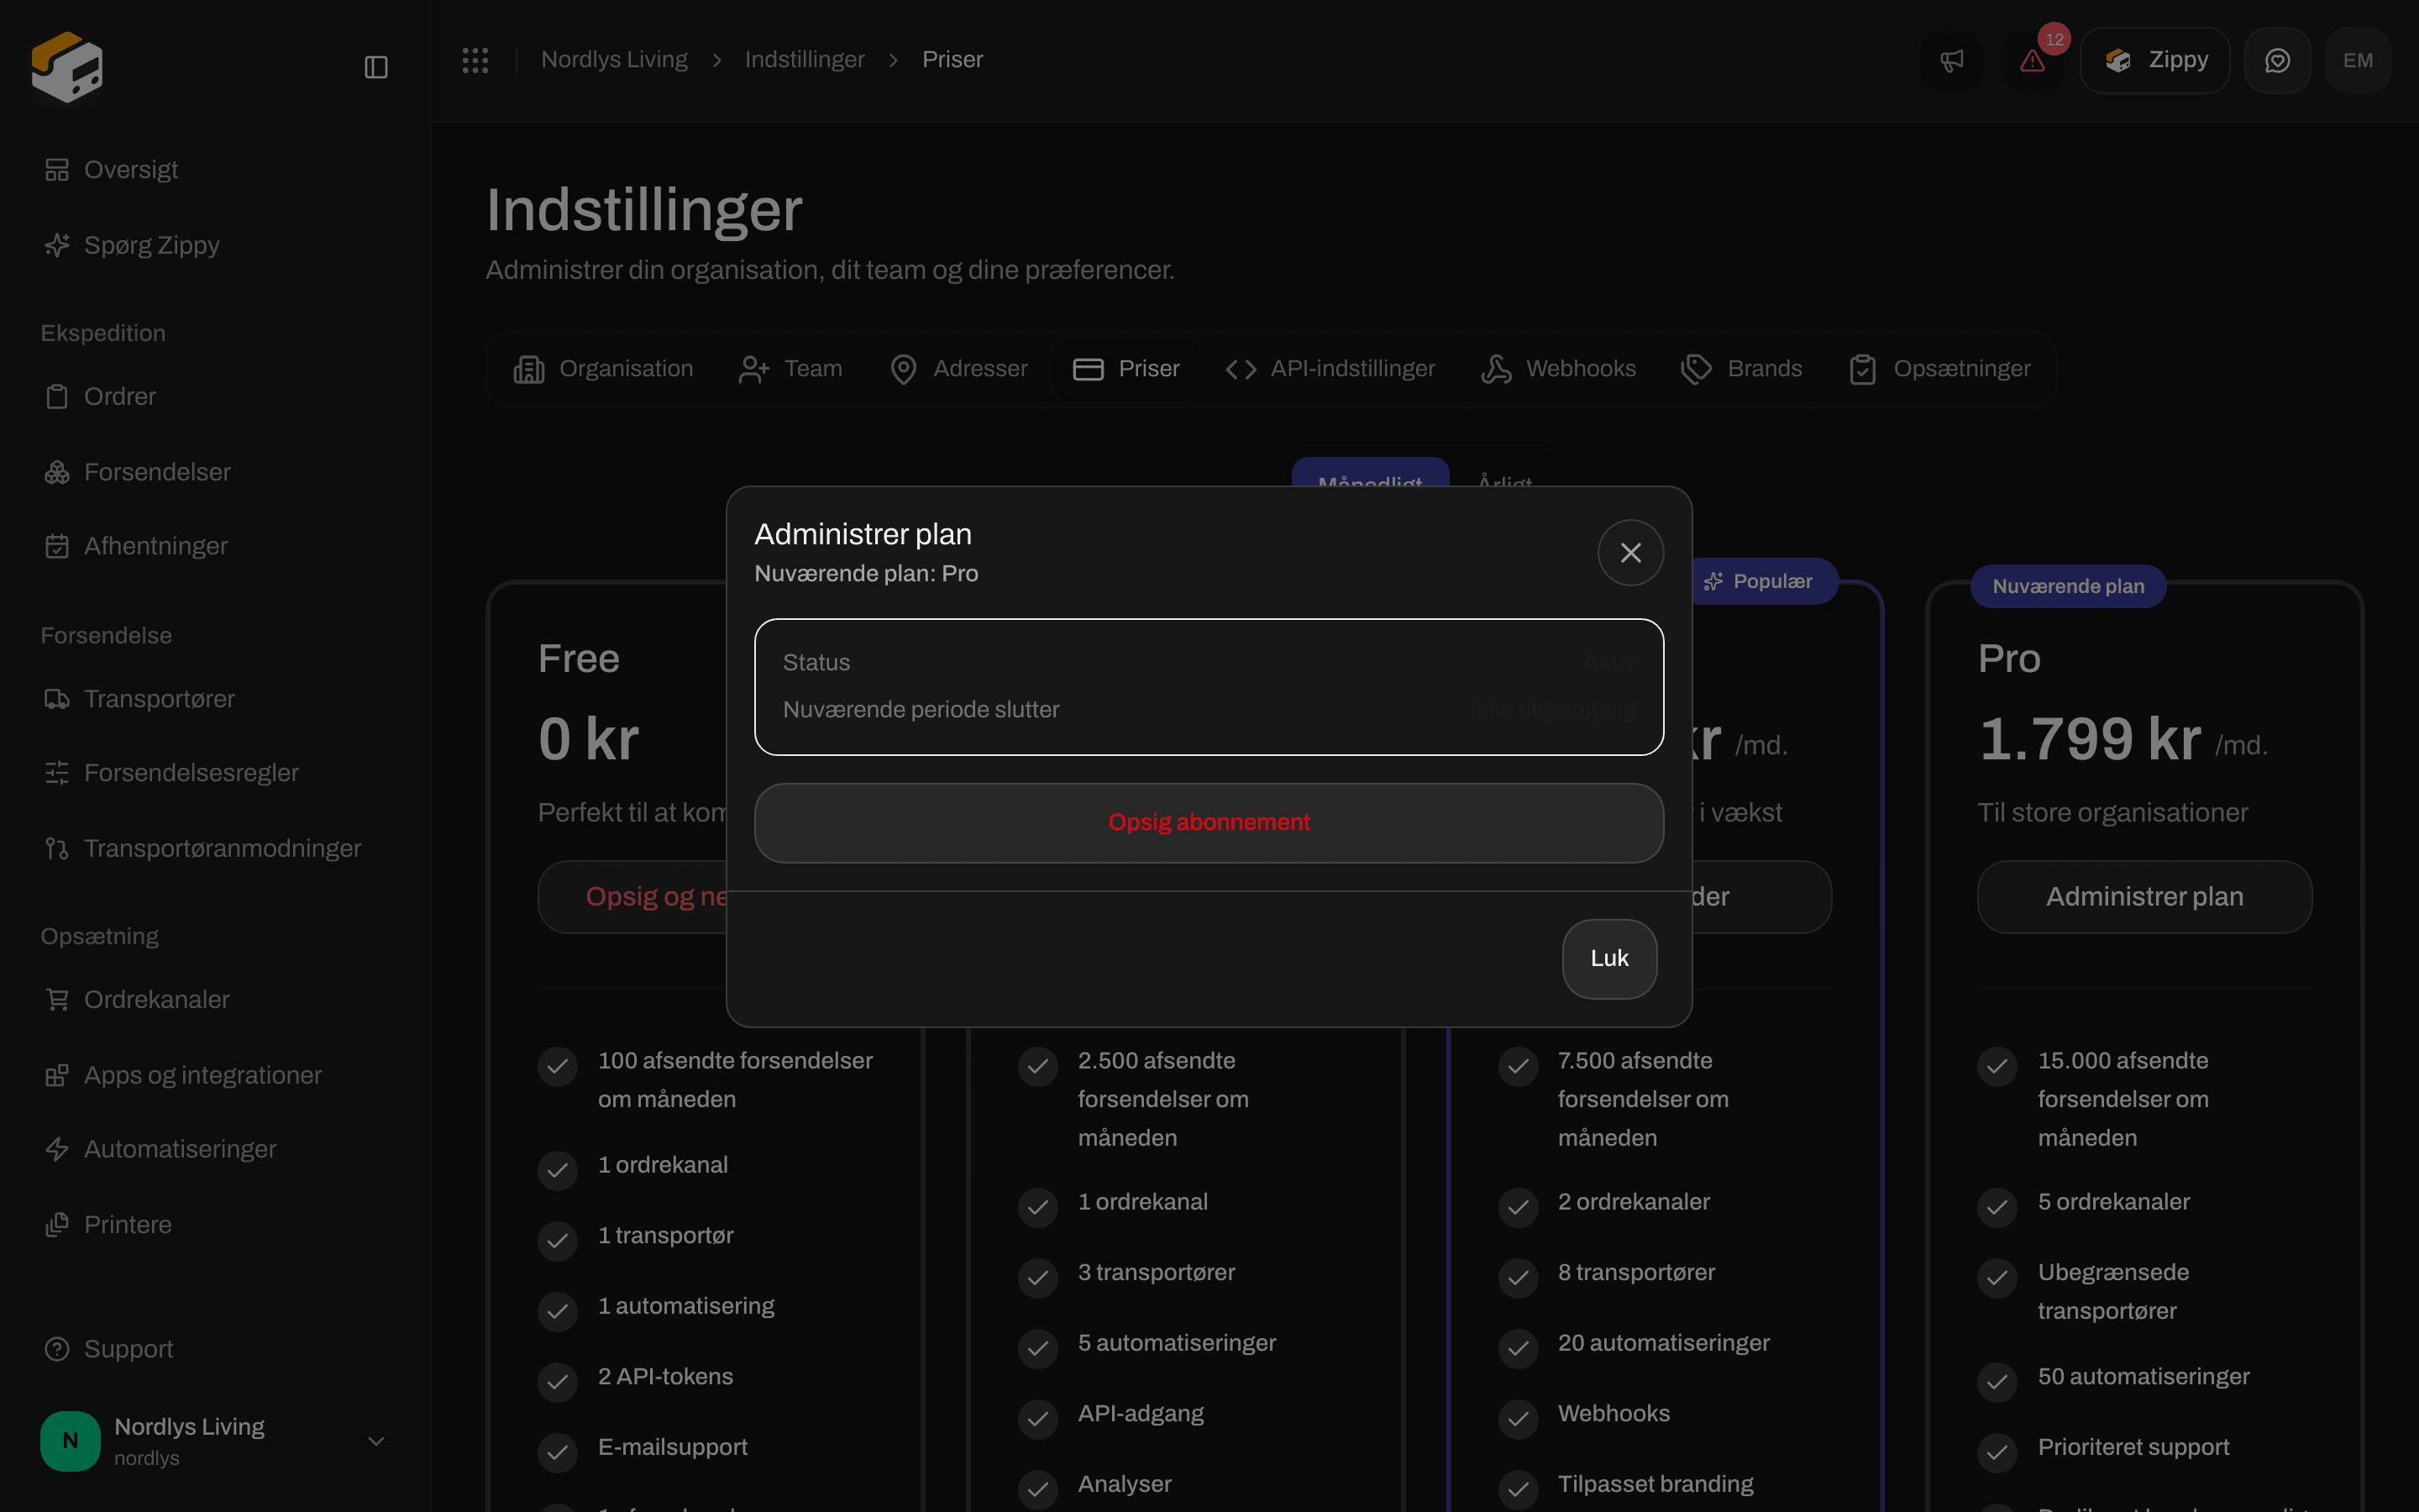This screenshot has width=2419, height=1512.
Task: Collapse the sidebar with the panel icon
Action: (375, 67)
